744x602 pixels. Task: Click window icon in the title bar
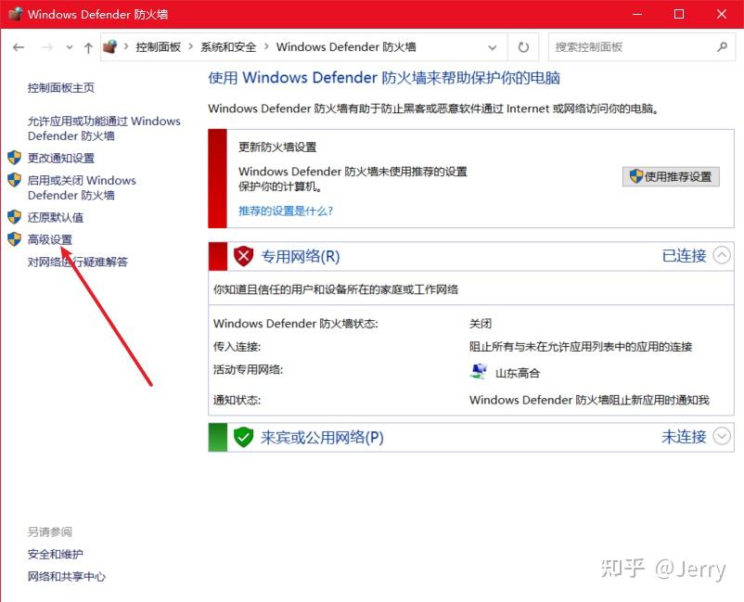click(x=15, y=14)
